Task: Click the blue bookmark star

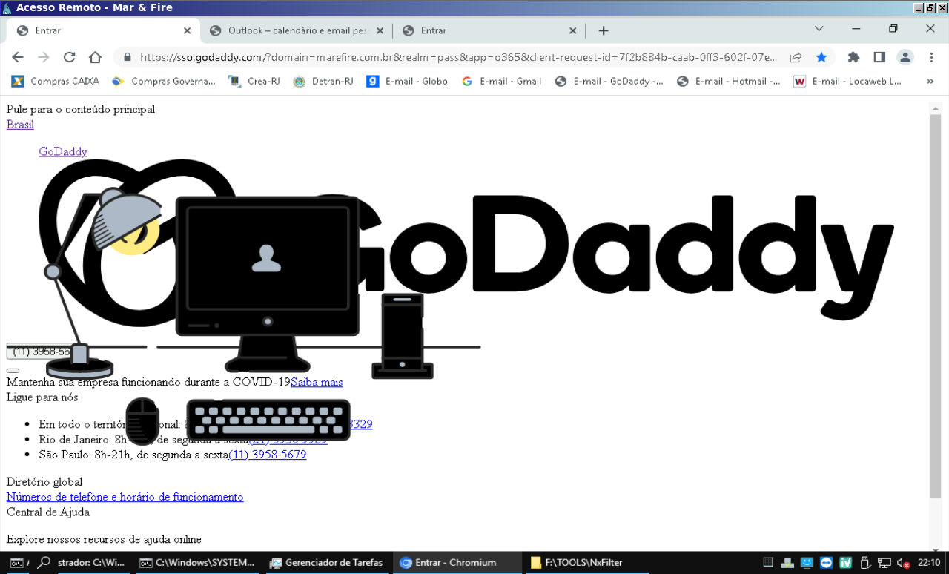Action: pos(821,57)
